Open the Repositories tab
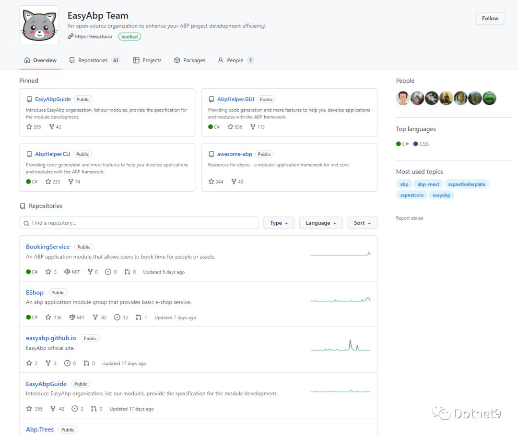This screenshot has height=435, width=518. (94, 60)
